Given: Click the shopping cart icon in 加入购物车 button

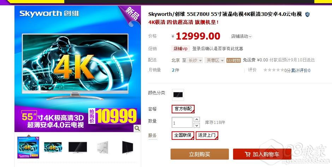Looking at the screenshot, I should (x=248, y=154).
